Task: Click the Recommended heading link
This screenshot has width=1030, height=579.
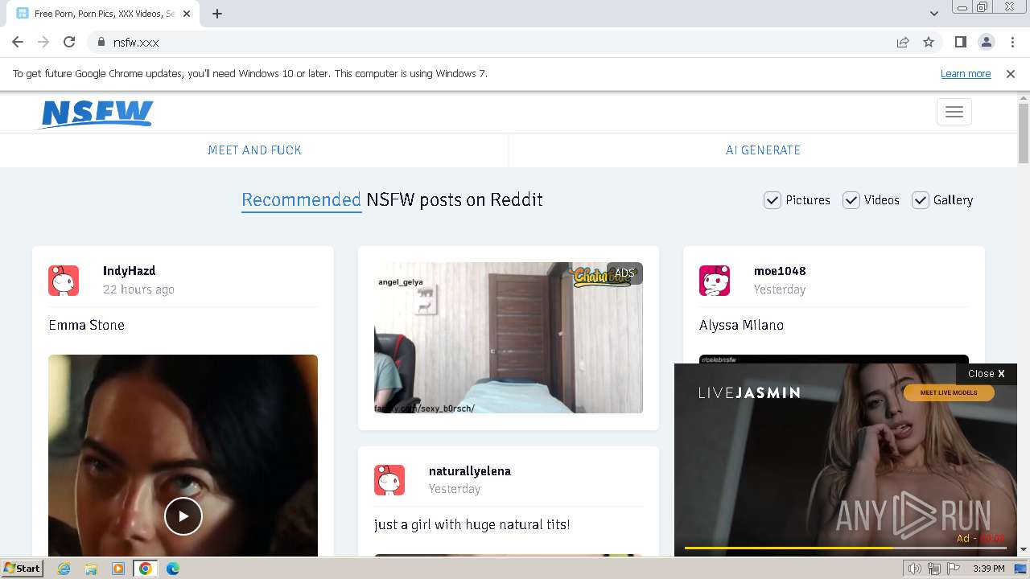Action: coord(301,200)
